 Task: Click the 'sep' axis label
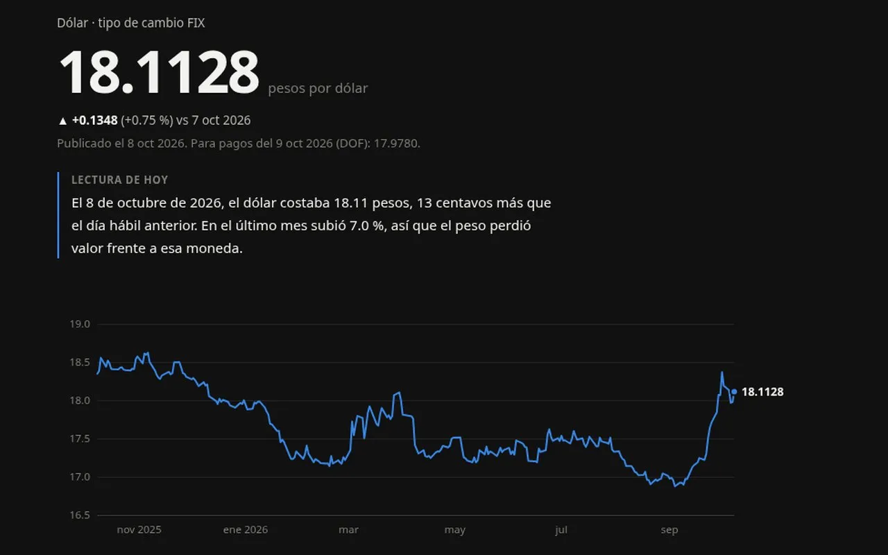point(669,529)
